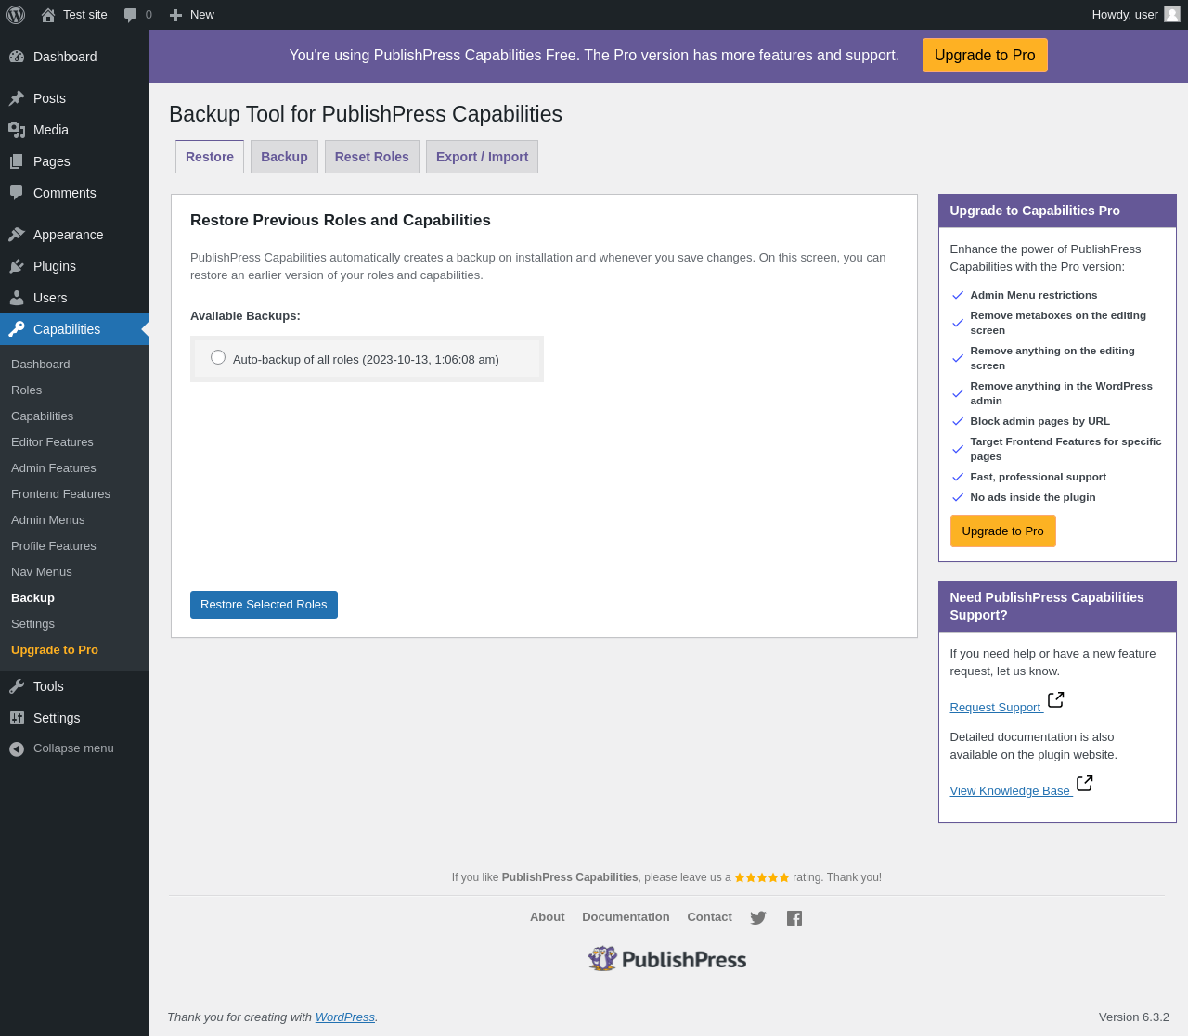Click the external link icon beside View Knowledge Base
The height and width of the screenshot is (1036, 1188).
pyautogui.click(x=1085, y=783)
